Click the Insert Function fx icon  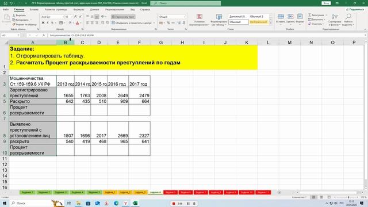(44, 35)
